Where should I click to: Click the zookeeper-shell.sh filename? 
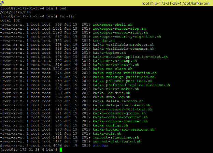(113, 25)
